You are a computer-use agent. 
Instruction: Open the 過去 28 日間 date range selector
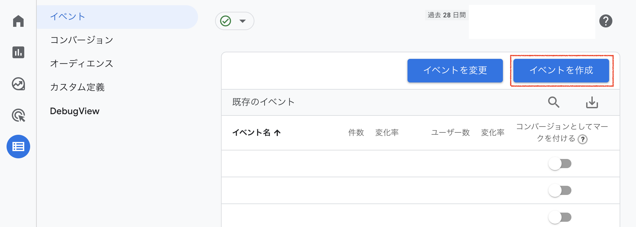pyautogui.click(x=447, y=15)
